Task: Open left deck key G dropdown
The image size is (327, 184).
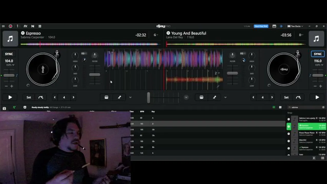Action: [156, 35]
